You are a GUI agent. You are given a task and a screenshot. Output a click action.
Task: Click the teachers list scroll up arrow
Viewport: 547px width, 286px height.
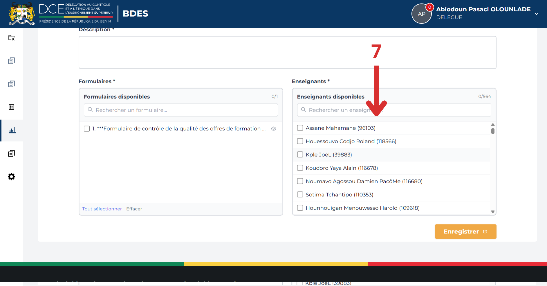[493, 124]
